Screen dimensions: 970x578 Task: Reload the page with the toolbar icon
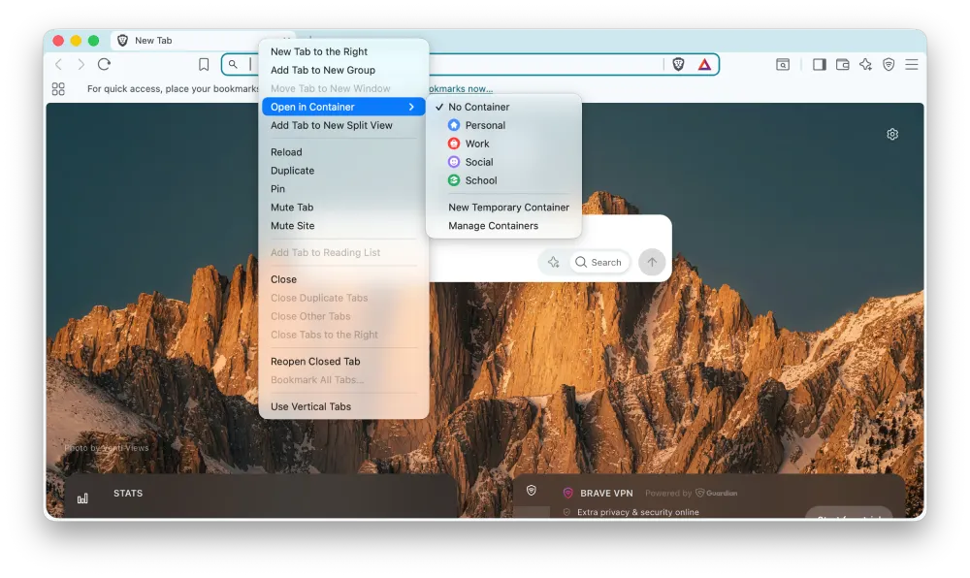click(104, 64)
